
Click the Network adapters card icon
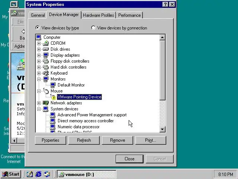coord(45,103)
